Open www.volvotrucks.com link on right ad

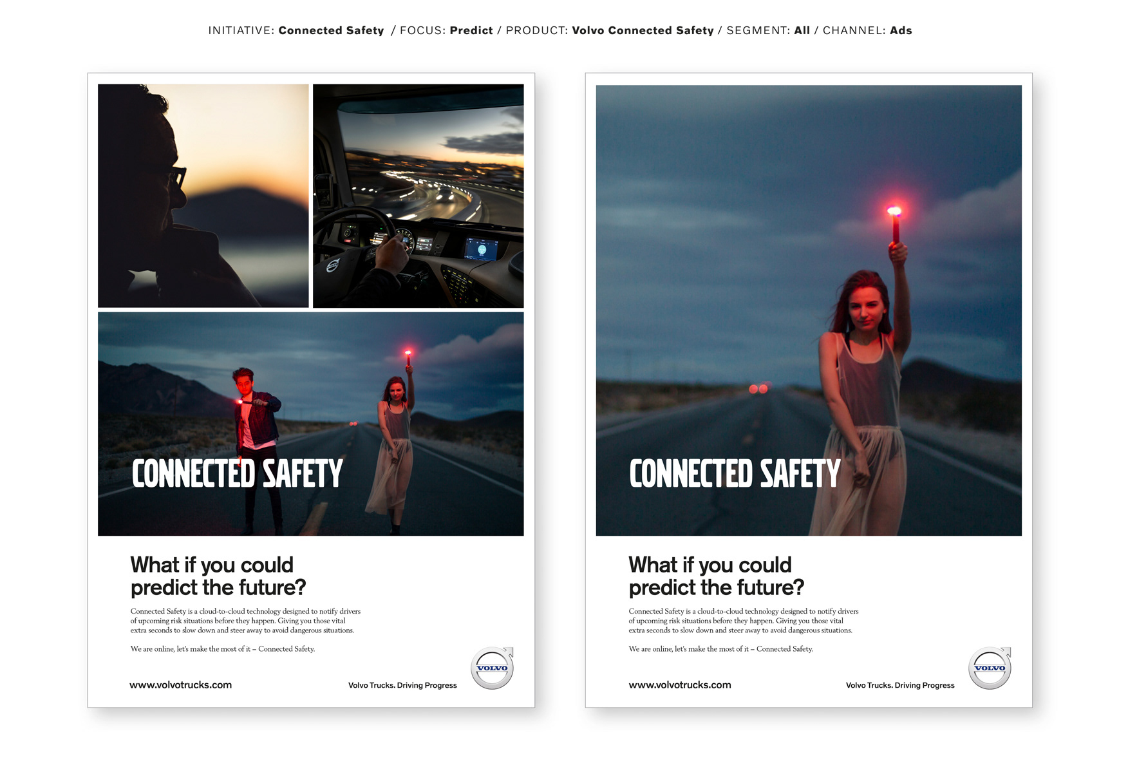click(x=680, y=685)
